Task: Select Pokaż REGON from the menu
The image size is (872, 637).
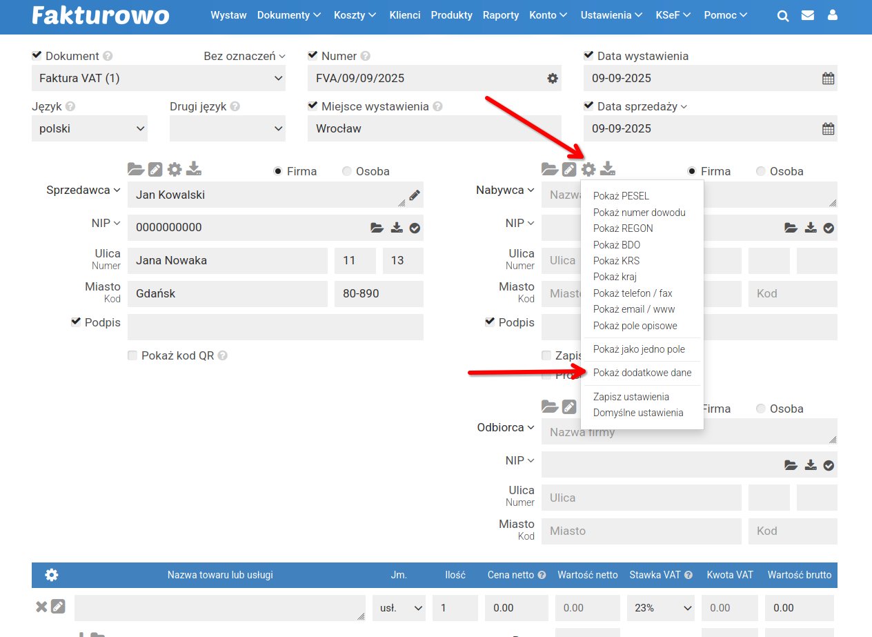Action: coord(622,228)
